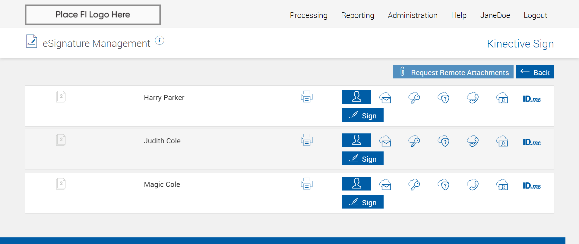
Task: Choose phone authentication for Harry Parker
Action: pyautogui.click(x=473, y=98)
